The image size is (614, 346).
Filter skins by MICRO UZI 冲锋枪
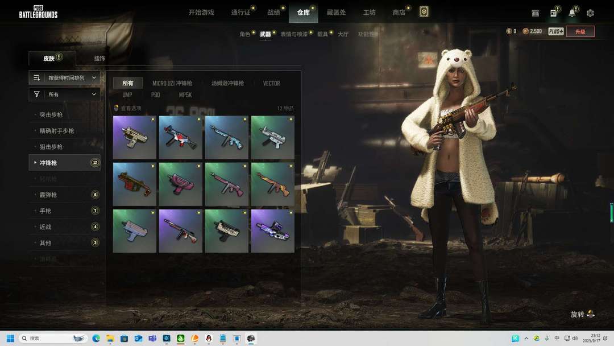tap(172, 84)
